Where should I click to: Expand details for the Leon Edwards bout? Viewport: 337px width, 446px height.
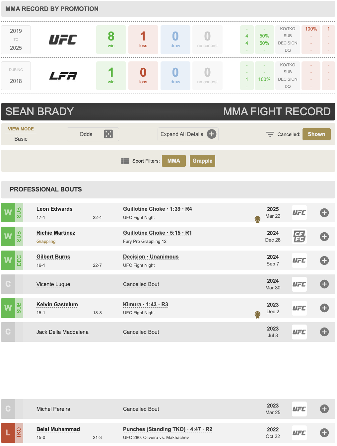click(x=324, y=213)
